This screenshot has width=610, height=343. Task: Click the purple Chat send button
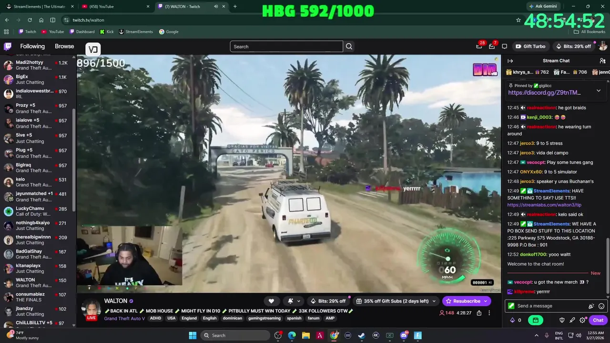pos(598,320)
